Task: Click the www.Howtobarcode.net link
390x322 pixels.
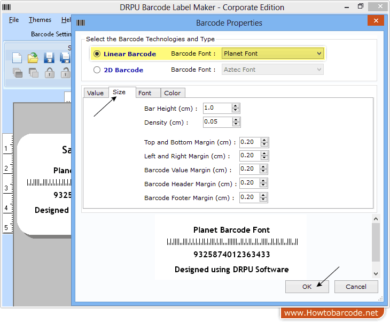Action: click(331, 313)
